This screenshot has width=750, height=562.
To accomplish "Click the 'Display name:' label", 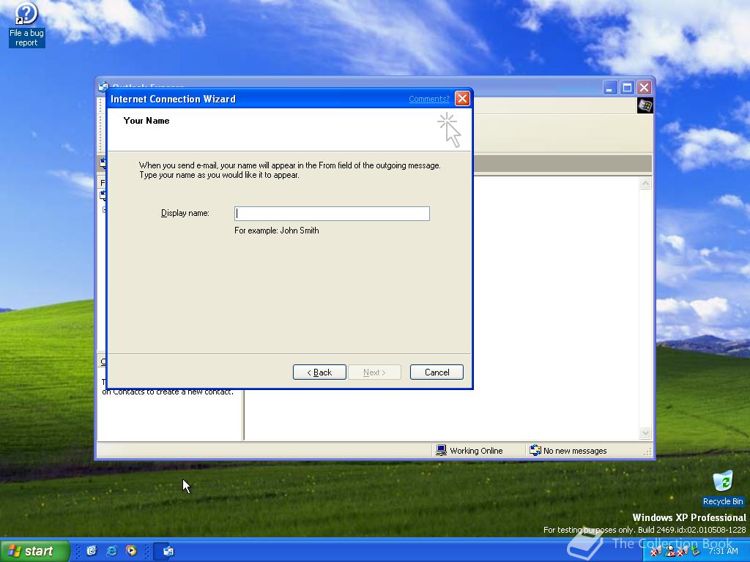I will tap(185, 213).
